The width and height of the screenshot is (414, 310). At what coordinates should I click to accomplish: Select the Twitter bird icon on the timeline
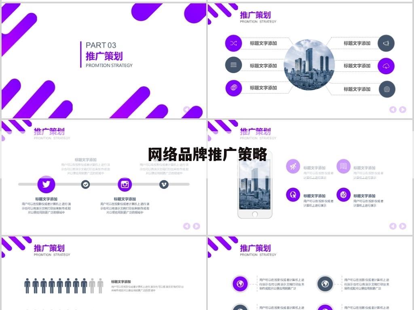point(46,184)
